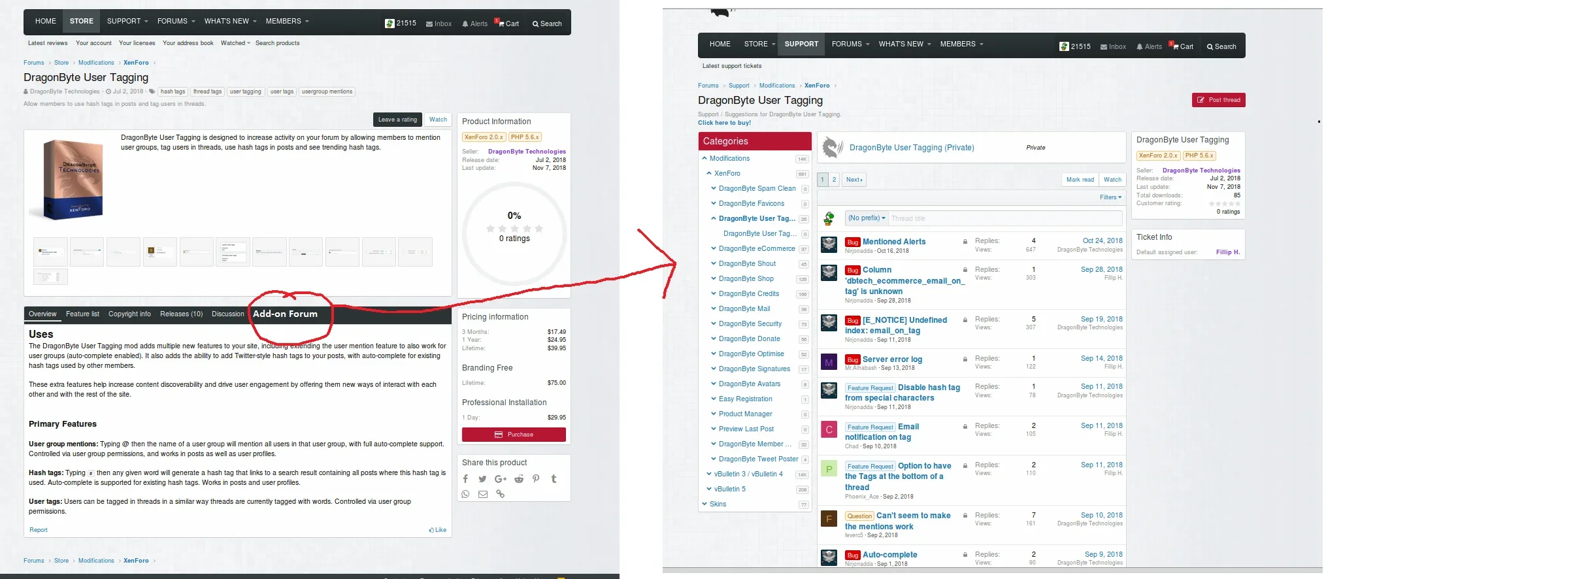
Task: Click SUPPORT in support page navbar
Action: click(801, 44)
